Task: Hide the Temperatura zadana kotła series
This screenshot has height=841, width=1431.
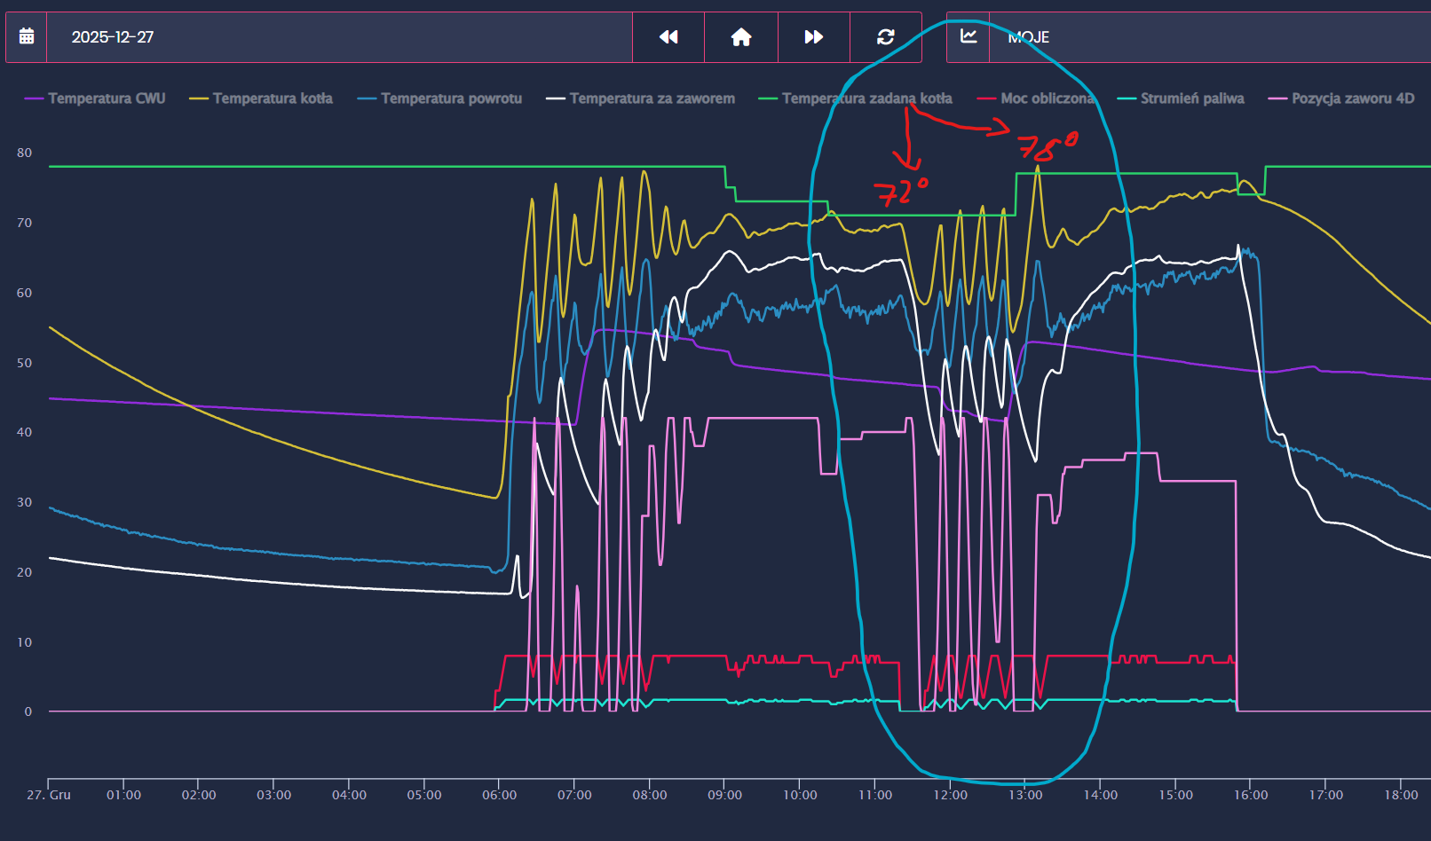Action: tap(866, 98)
